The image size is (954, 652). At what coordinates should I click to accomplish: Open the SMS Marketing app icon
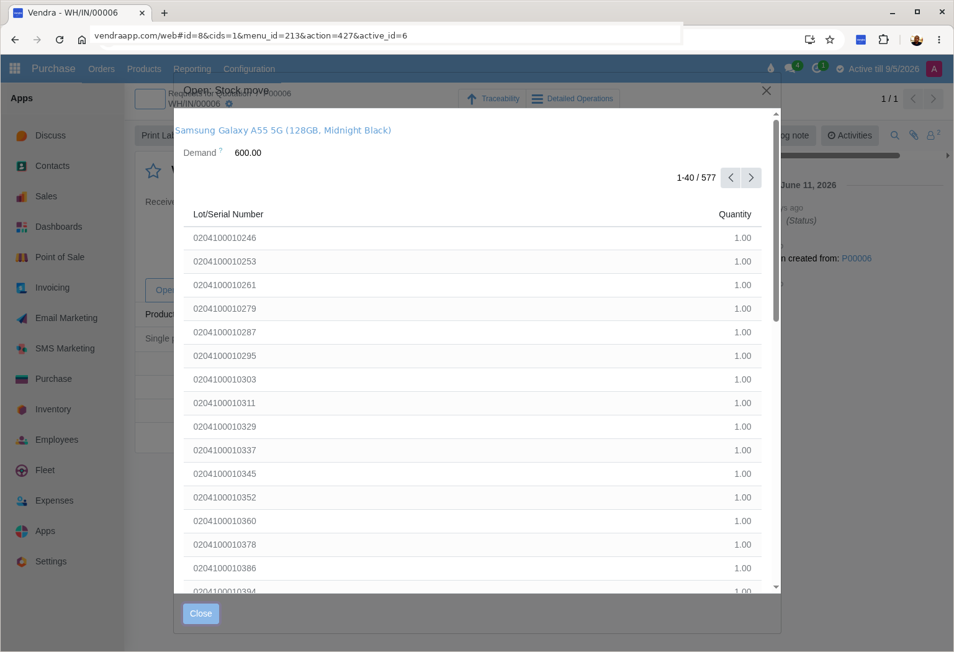coord(22,349)
